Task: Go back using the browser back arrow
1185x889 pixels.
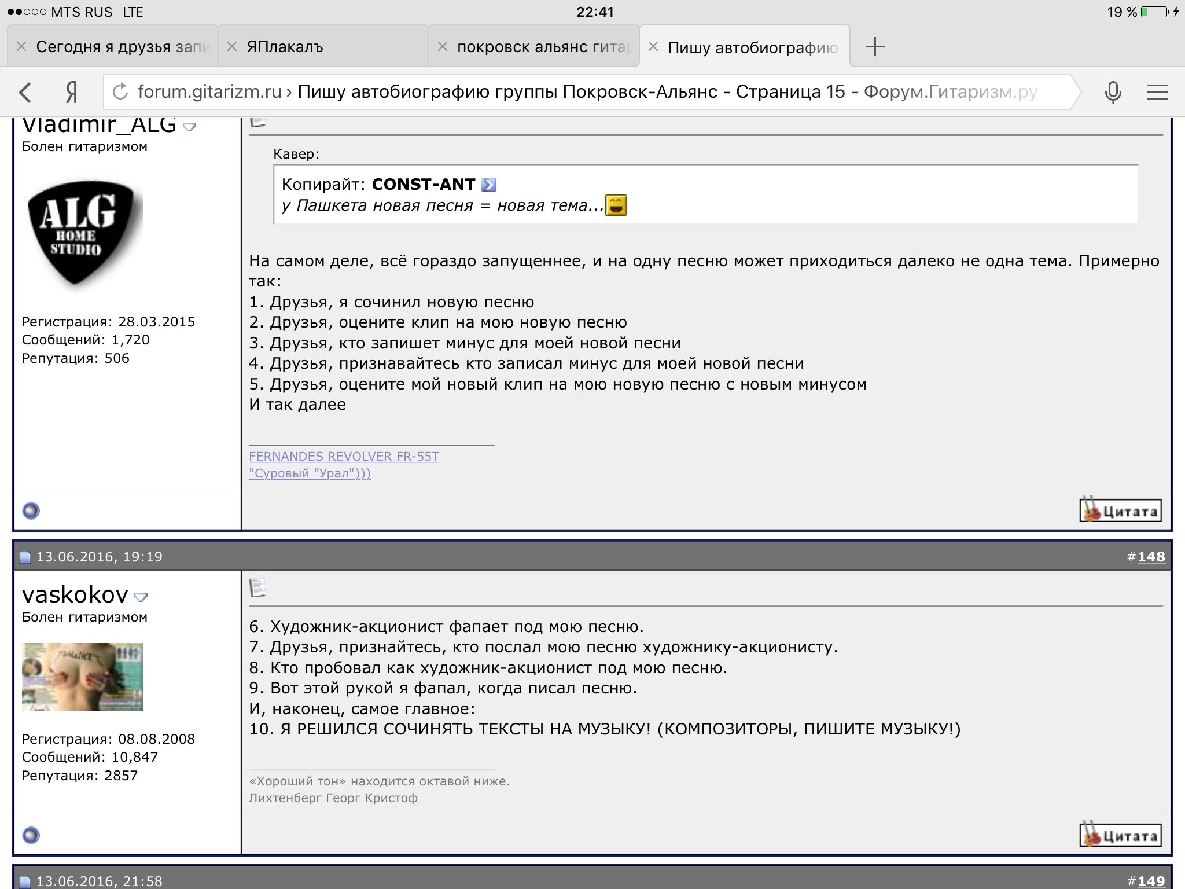Action: coord(25,92)
